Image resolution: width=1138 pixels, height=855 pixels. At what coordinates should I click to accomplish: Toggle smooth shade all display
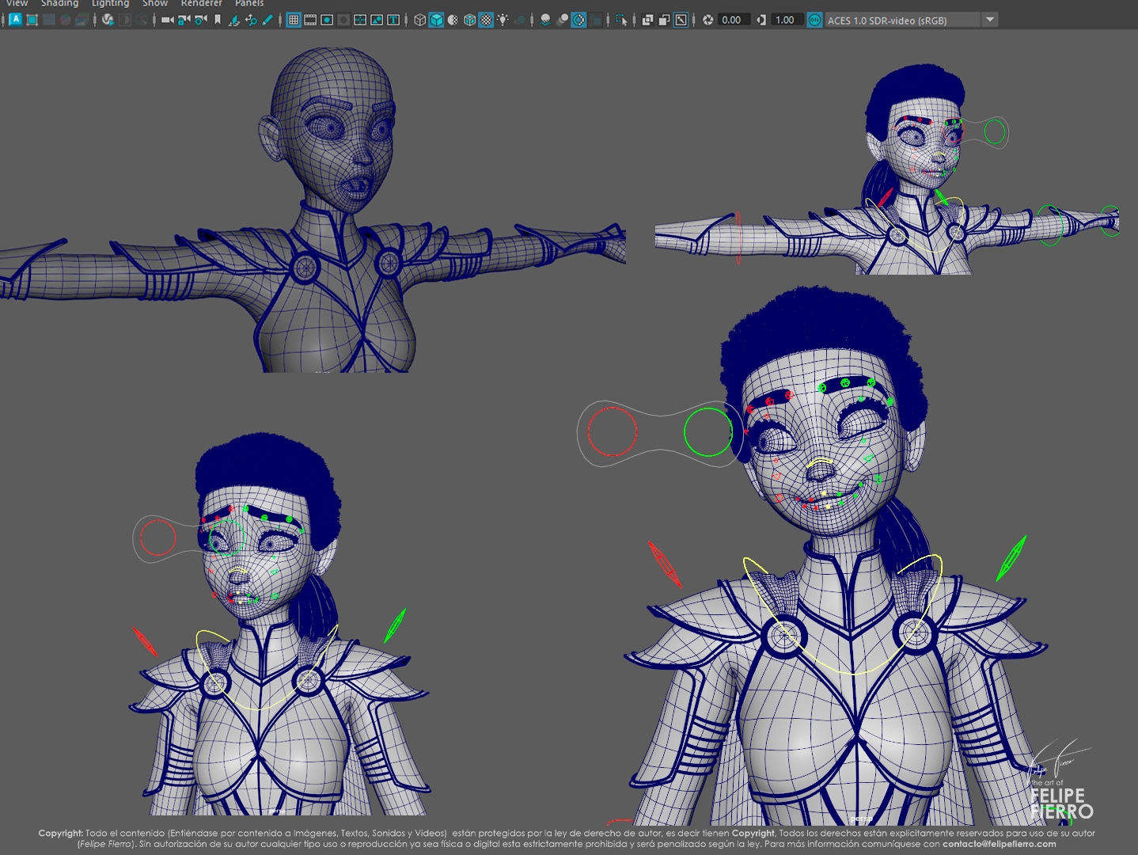(436, 20)
